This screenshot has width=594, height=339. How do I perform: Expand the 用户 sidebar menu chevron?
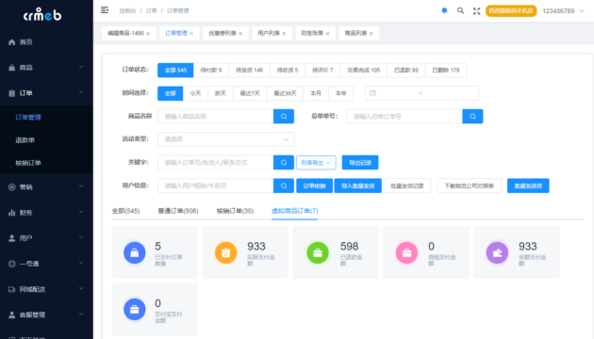(81, 237)
